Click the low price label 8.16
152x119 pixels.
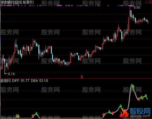(11, 74)
